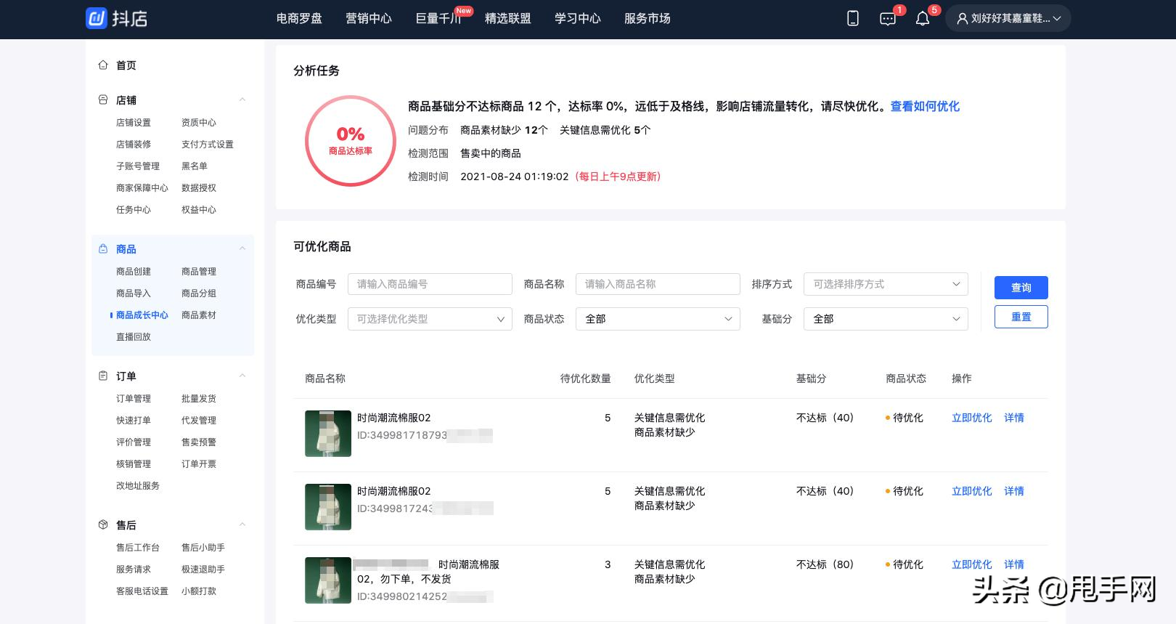The image size is (1176, 624).
Task: Click the 抖店 logo
Action: coord(117,18)
